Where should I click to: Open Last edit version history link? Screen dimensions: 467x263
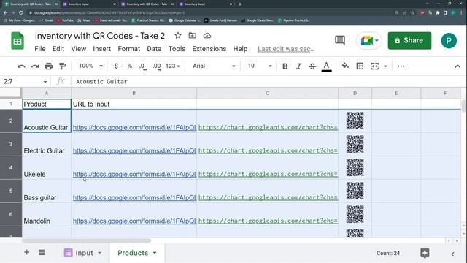point(286,49)
